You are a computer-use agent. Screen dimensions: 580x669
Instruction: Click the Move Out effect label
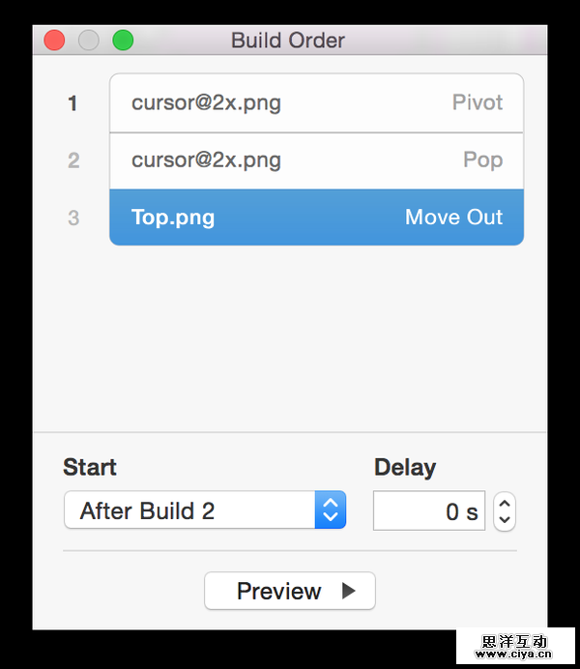point(453,218)
